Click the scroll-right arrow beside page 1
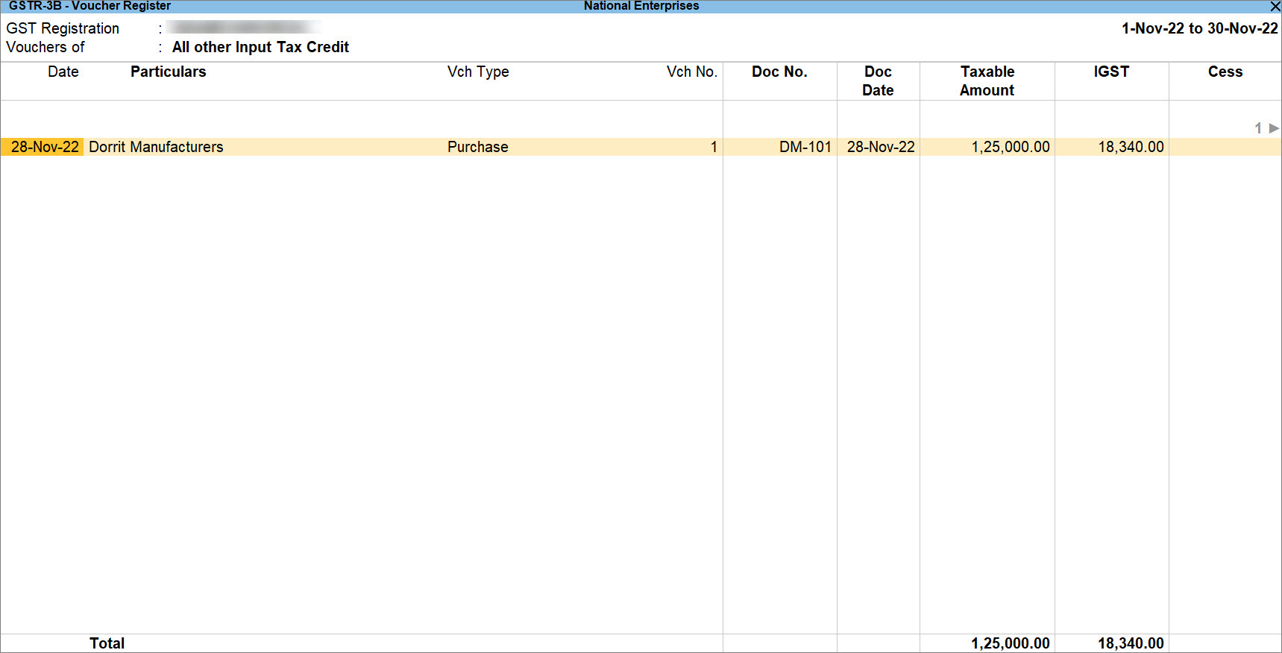 pyautogui.click(x=1274, y=128)
